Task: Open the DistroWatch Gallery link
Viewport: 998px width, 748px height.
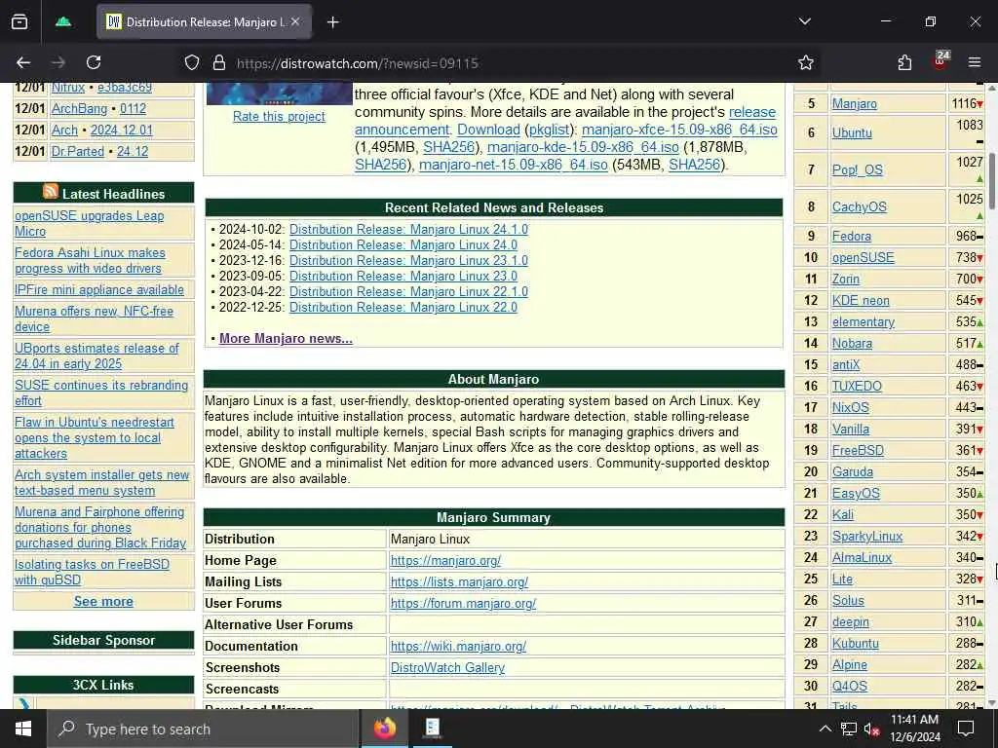Action: (x=447, y=667)
